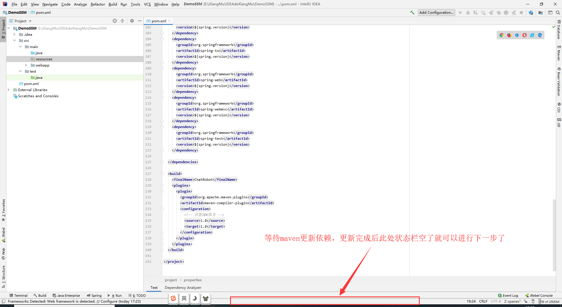The height and width of the screenshot is (307, 562).
Task: Toggle the Structure side tool window button
Action: [x=3, y=277]
